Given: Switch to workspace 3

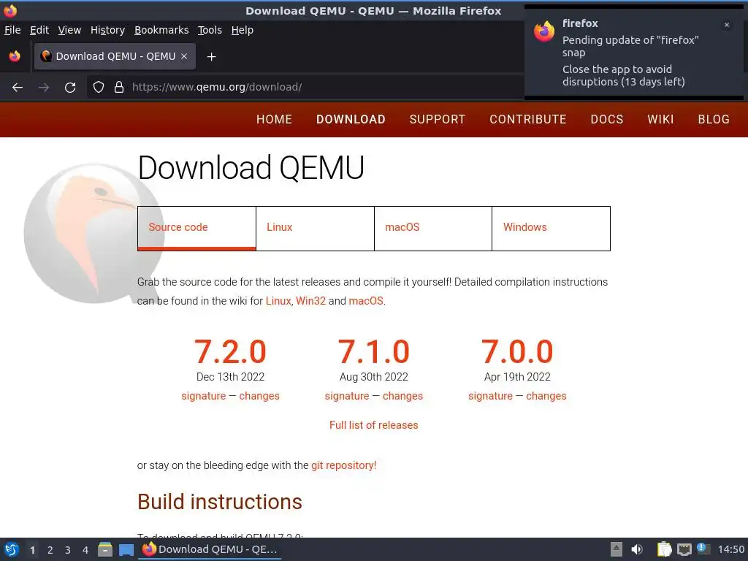Looking at the screenshot, I should [68, 550].
